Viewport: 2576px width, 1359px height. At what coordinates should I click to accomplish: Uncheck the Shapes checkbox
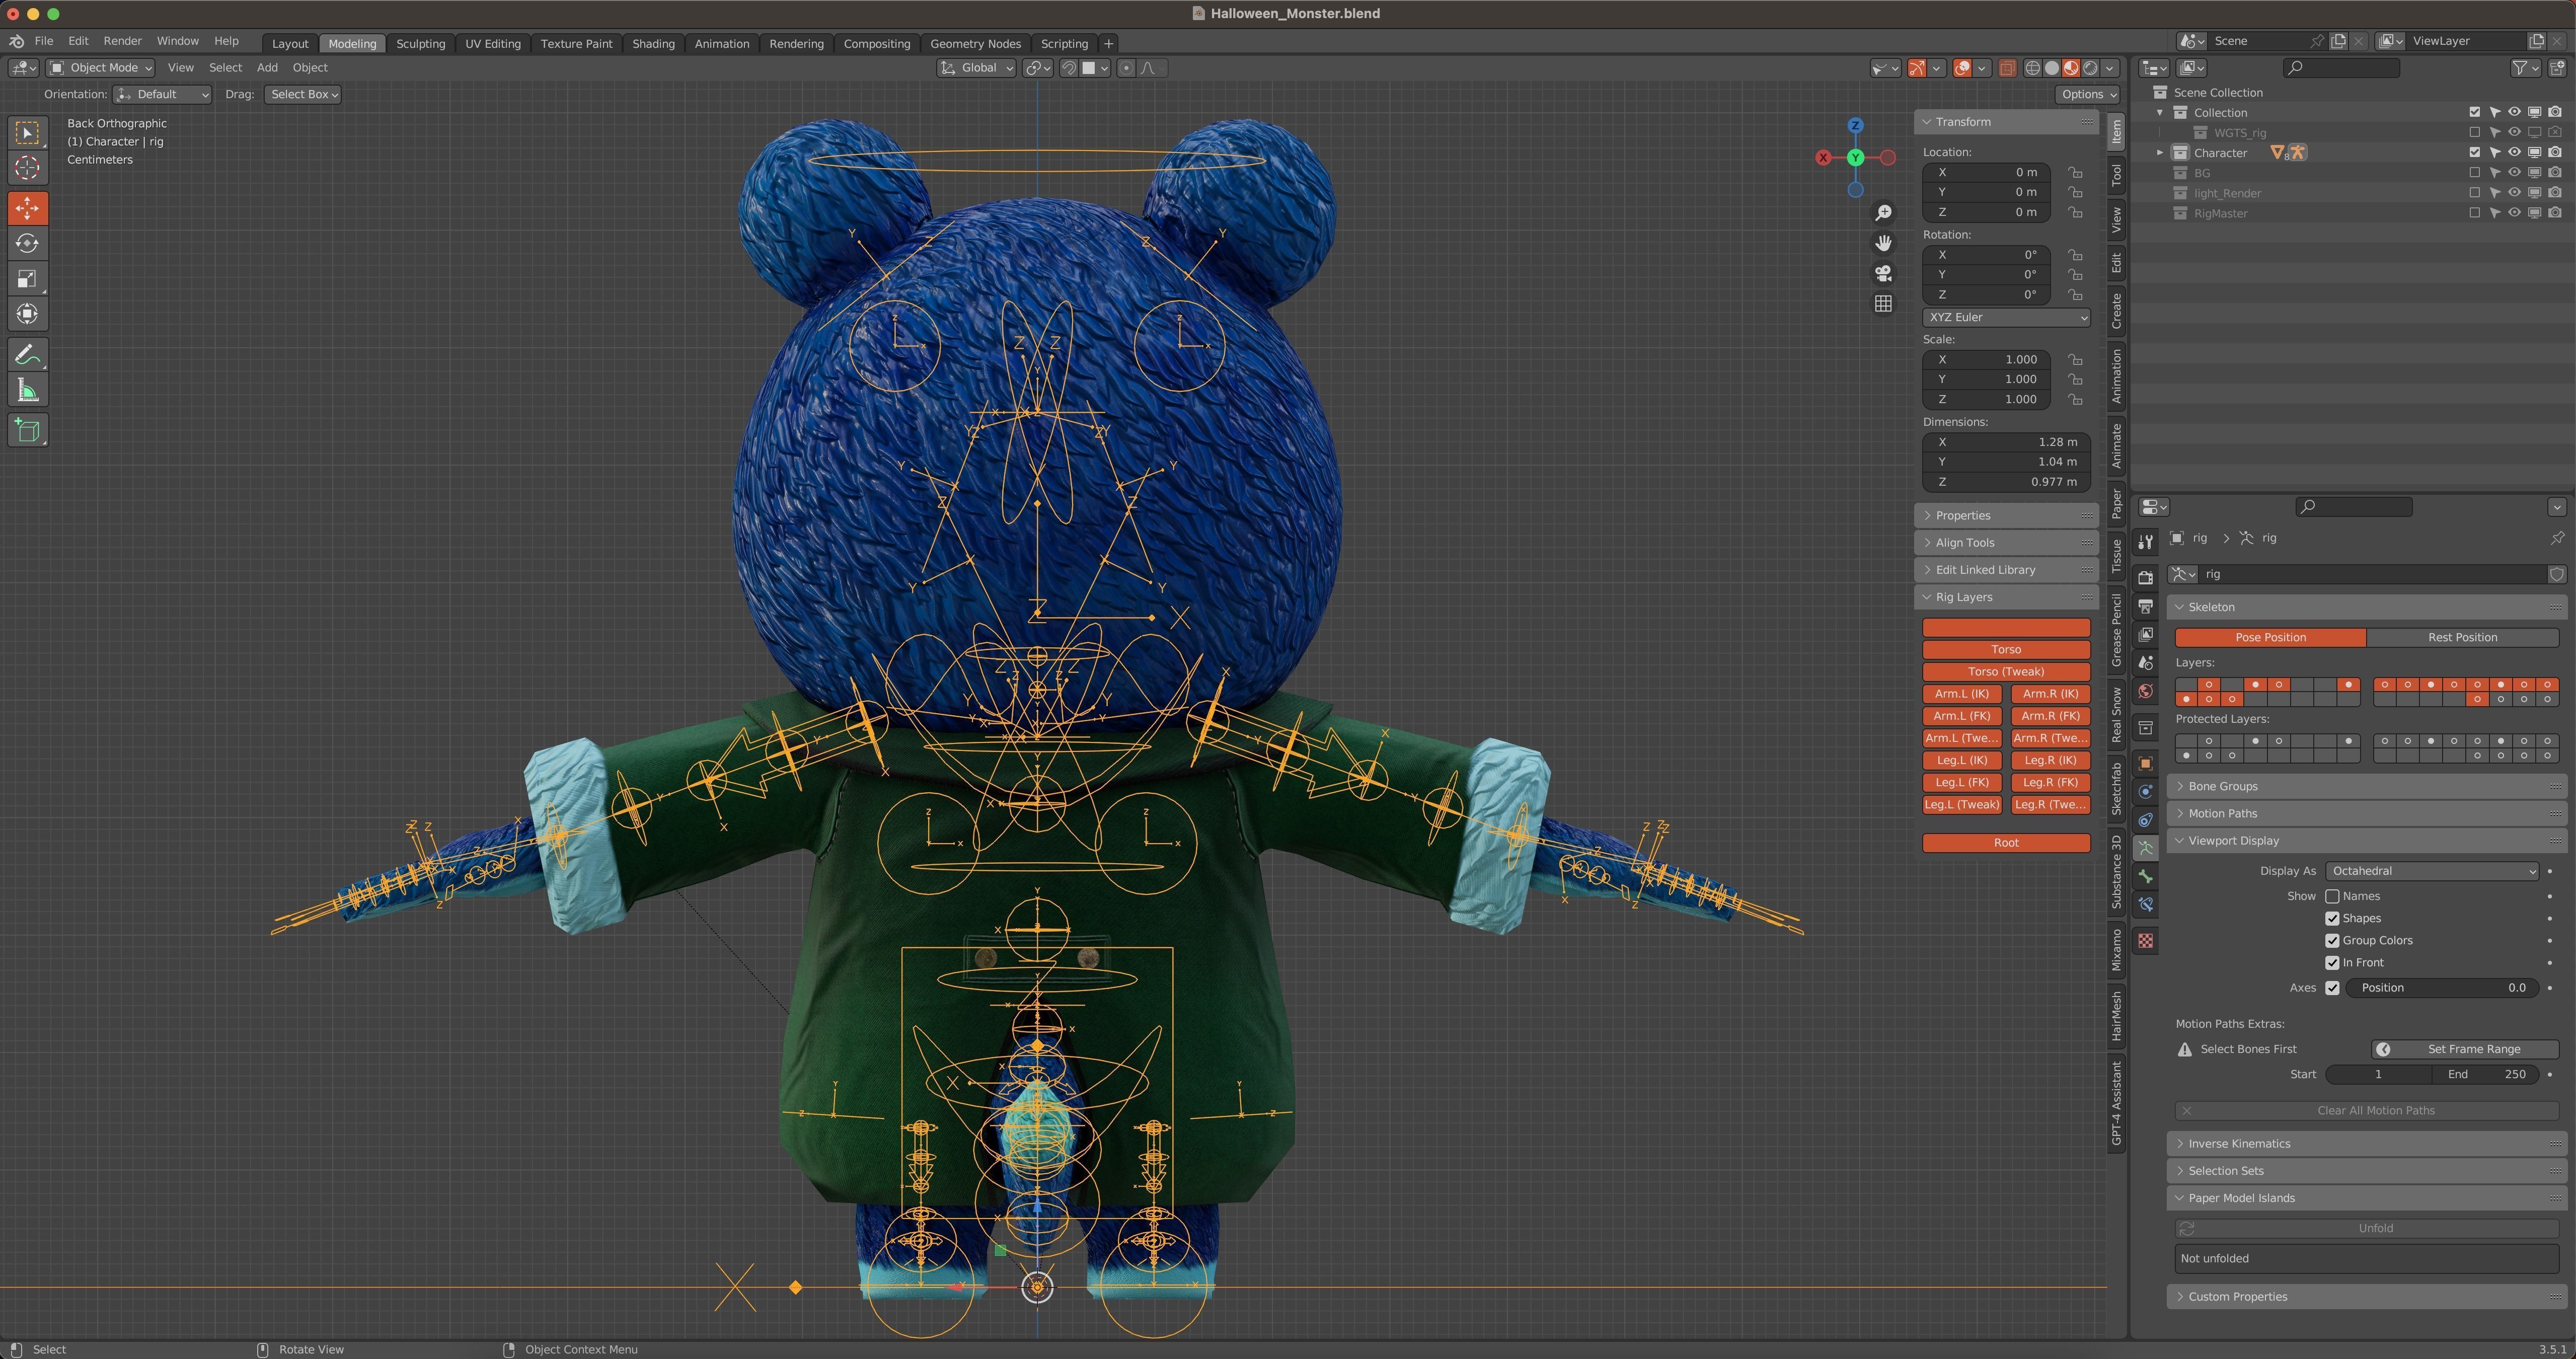[2332, 918]
